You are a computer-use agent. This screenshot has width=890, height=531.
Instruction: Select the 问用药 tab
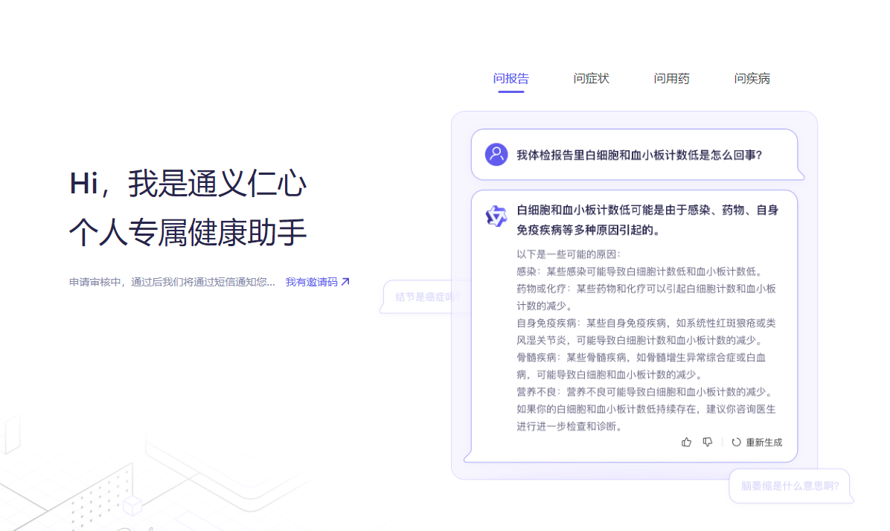coord(671,78)
